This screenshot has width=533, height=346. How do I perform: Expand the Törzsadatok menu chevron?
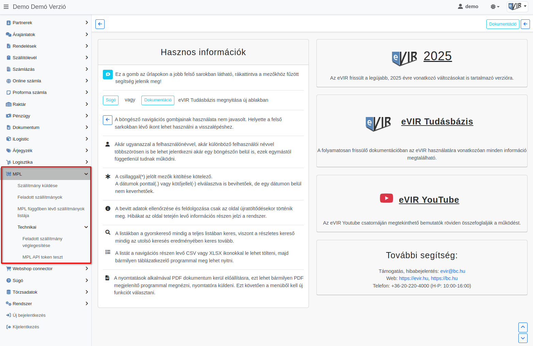coord(87,292)
